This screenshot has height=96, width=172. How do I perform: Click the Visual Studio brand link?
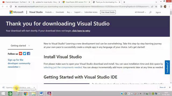tap(36, 12)
